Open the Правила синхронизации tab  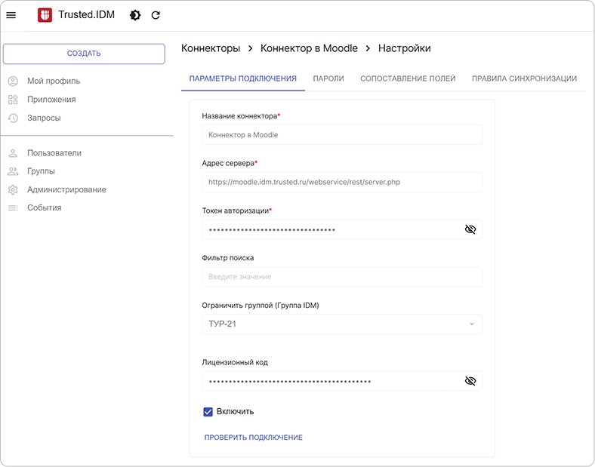point(524,79)
